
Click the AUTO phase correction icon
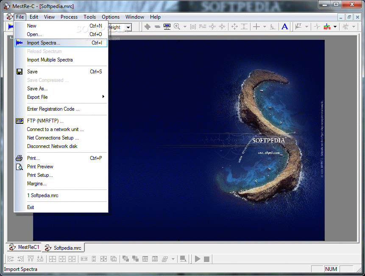pos(327,27)
